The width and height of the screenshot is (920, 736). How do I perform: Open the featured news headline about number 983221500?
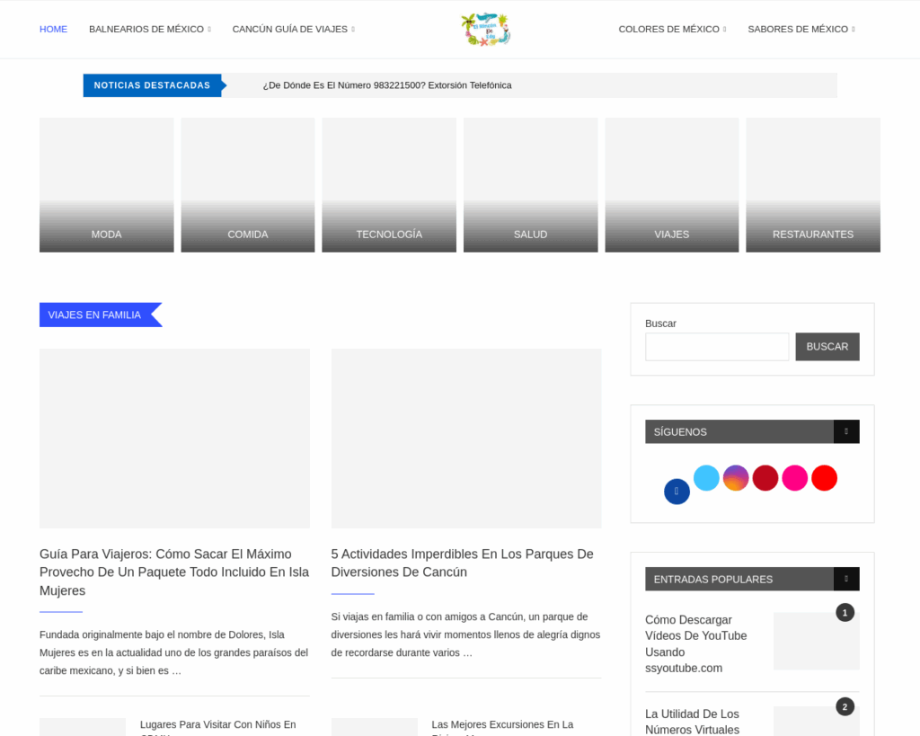(x=387, y=85)
